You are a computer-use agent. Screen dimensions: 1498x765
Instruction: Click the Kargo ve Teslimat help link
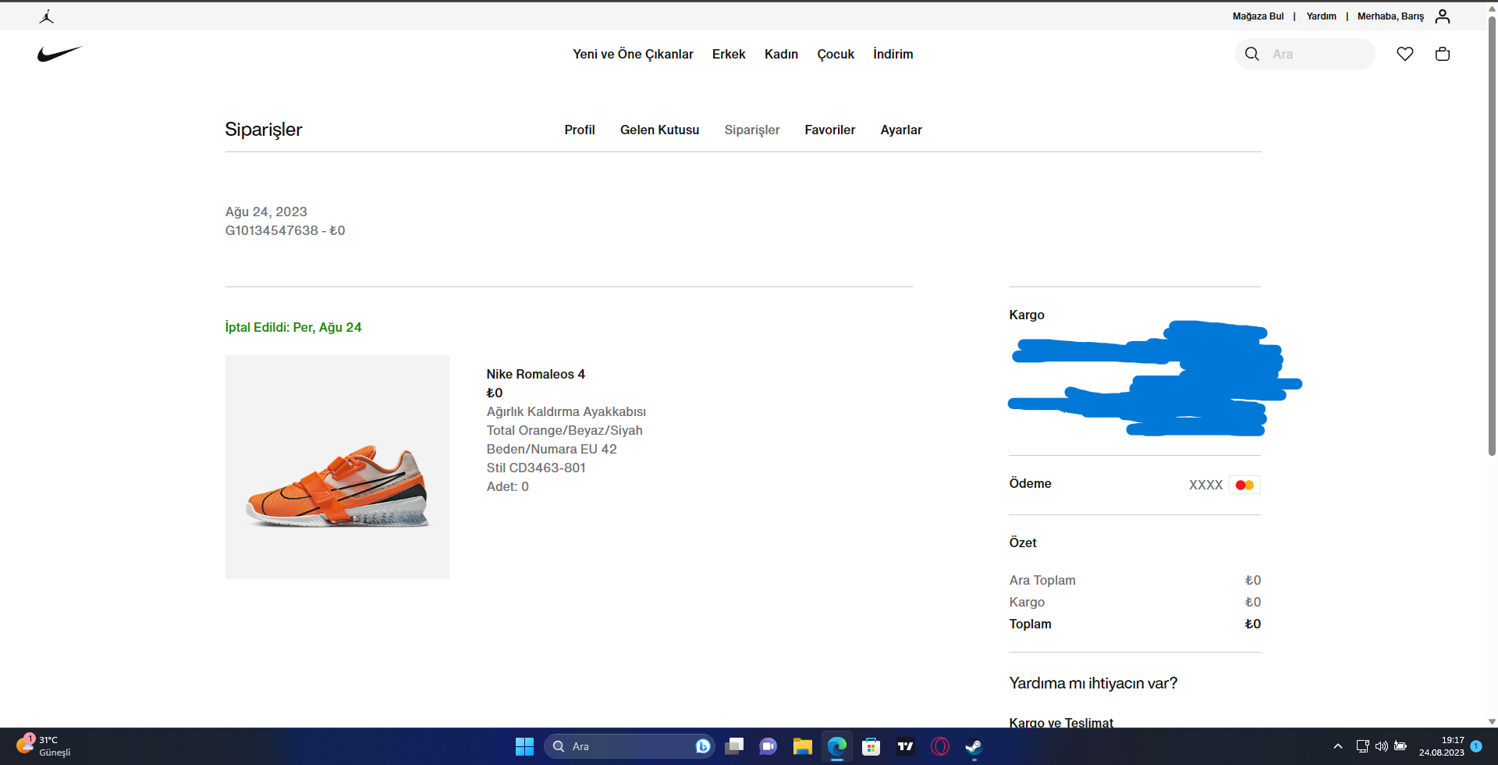click(1061, 723)
